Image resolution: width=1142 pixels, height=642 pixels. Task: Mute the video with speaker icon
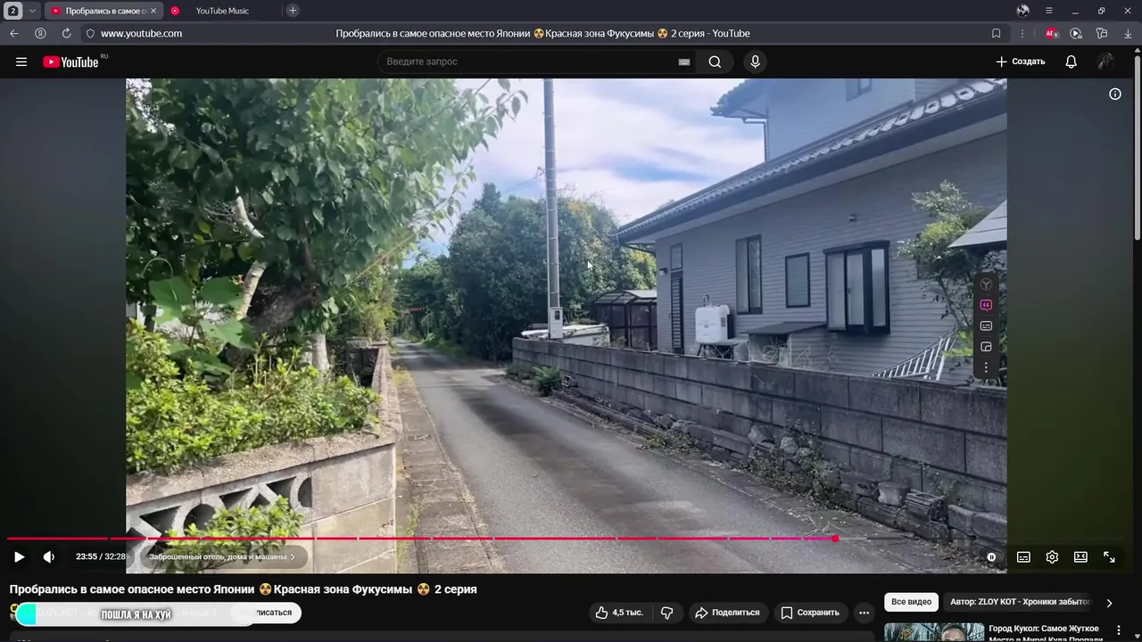pos(48,556)
